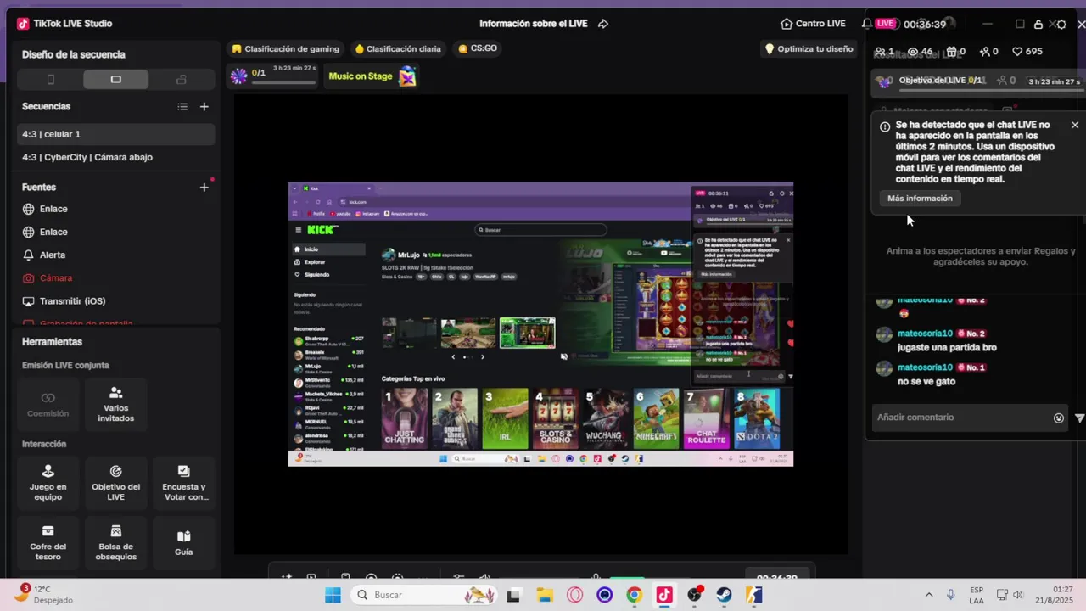
Task: Show hidden system tray icons
Action: pos(928,595)
